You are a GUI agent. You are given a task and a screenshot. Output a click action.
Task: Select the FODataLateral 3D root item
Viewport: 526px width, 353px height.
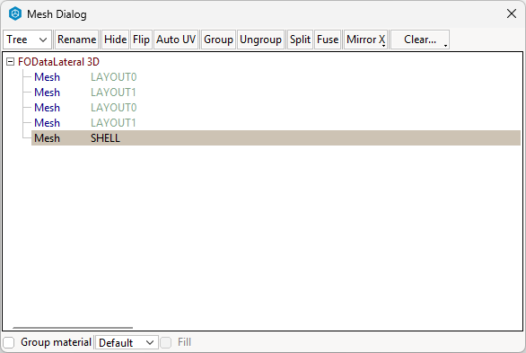(x=58, y=62)
